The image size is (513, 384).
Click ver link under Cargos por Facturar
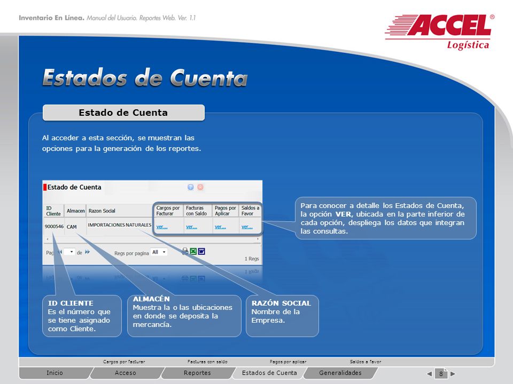click(x=162, y=227)
